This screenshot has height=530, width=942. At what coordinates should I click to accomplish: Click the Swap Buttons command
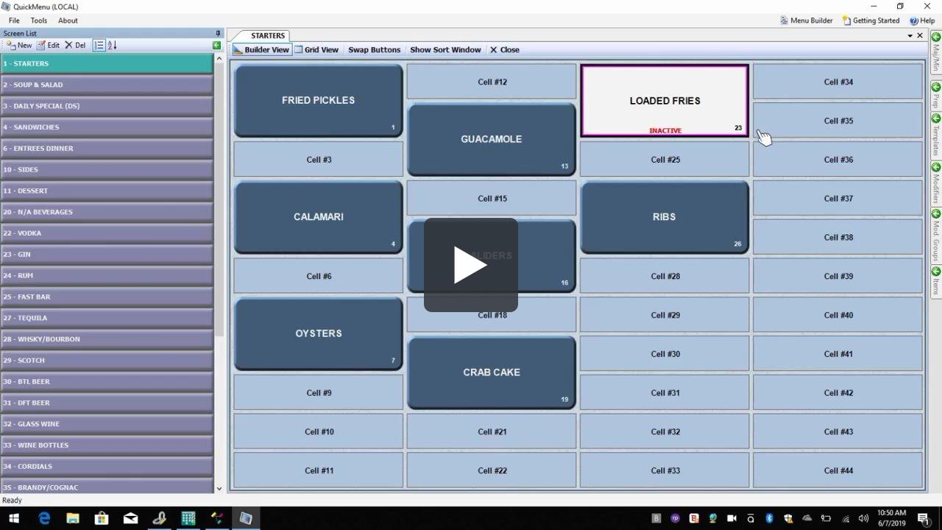click(375, 49)
